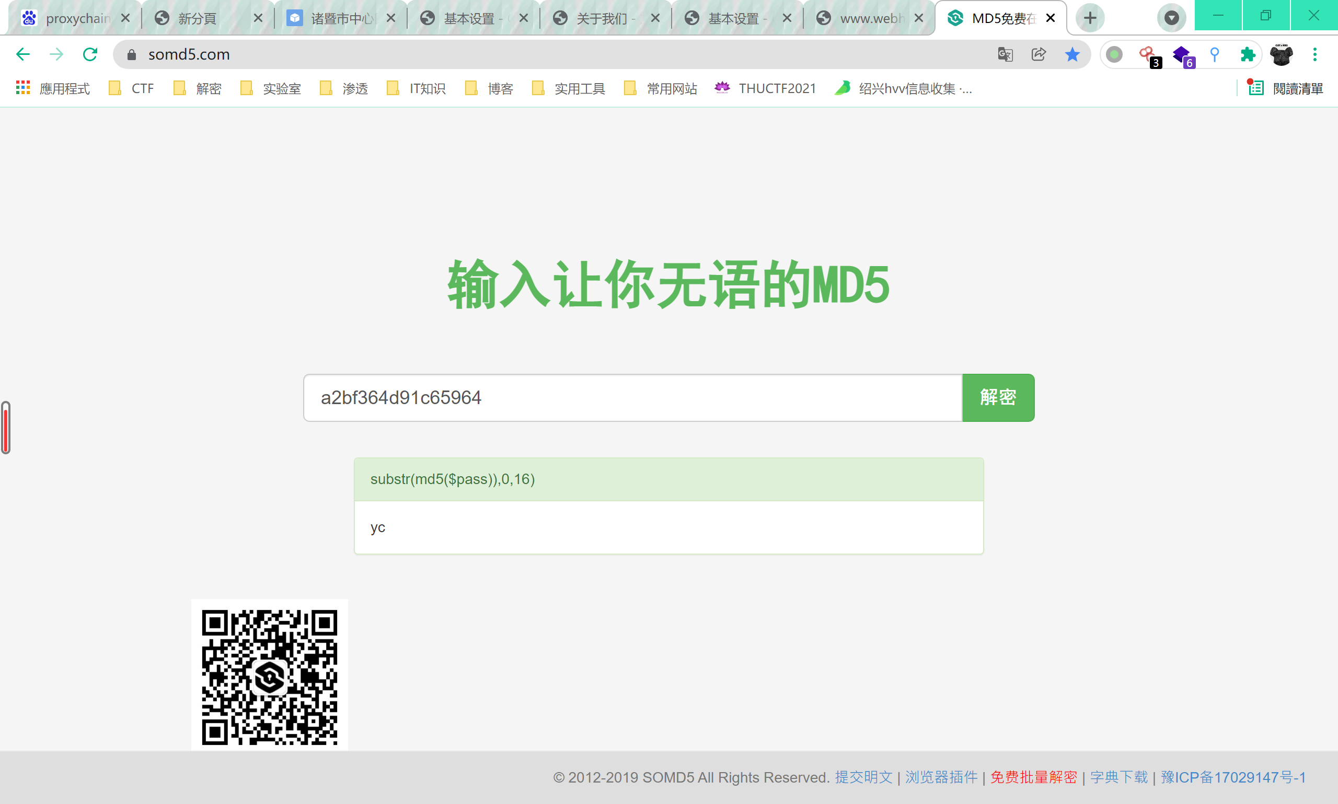Open the 豫ICP备17029147号-1 link
This screenshot has height=804, width=1338.
coord(1233,777)
